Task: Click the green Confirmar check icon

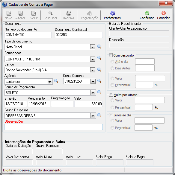Action: [147, 13]
